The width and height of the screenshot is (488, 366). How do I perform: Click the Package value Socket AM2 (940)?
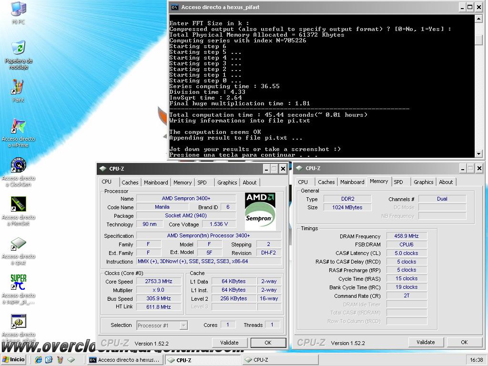click(x=186, y=215)
